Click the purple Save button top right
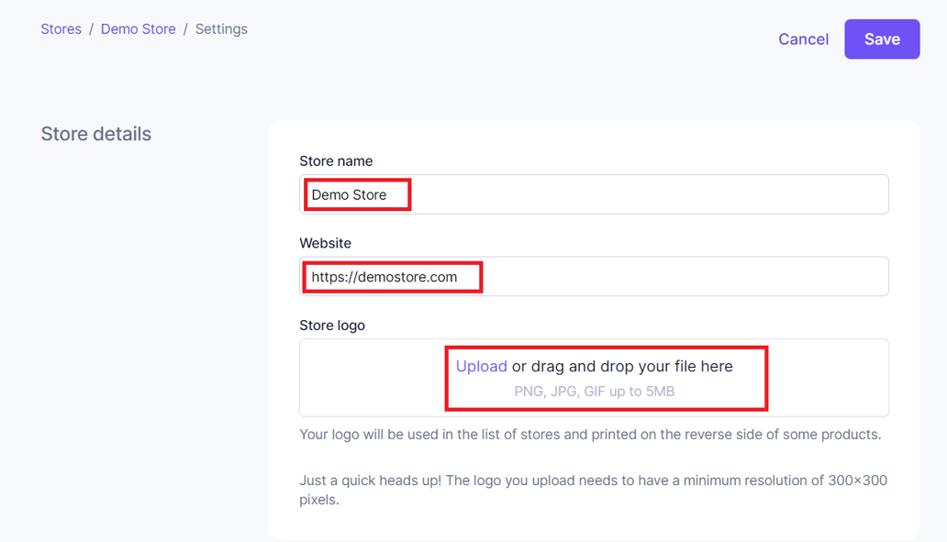This screenshot has height=542, width=947. coord(881,39)
